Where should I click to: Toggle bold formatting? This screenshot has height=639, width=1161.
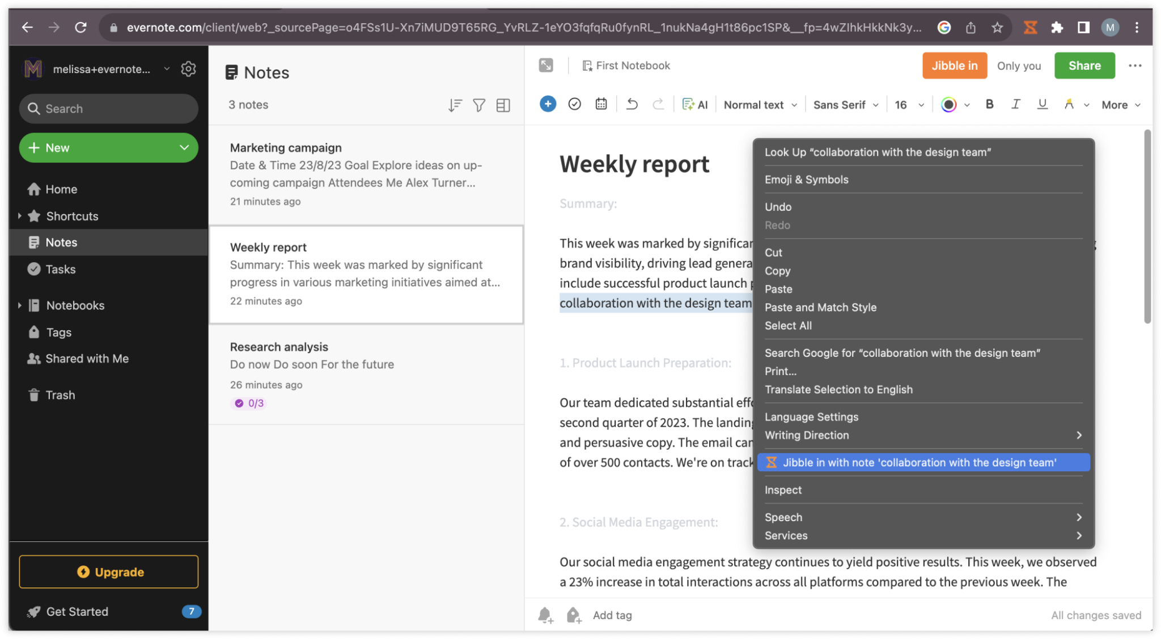point(989,104)
